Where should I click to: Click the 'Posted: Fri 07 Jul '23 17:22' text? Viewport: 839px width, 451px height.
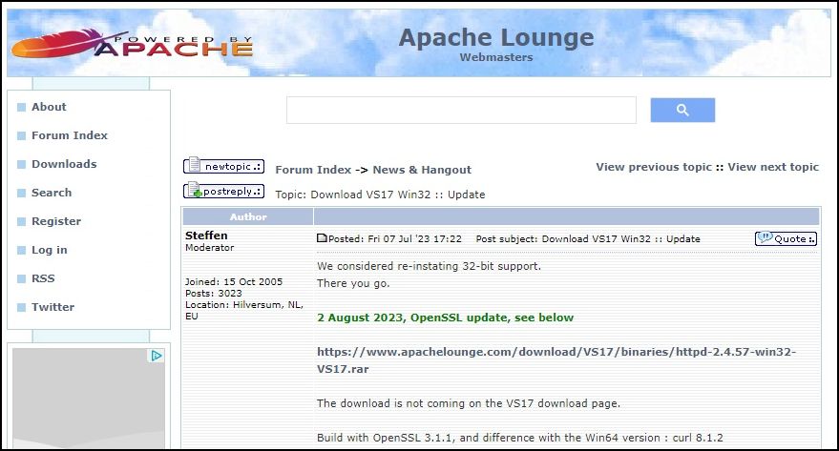click(395, 239)
